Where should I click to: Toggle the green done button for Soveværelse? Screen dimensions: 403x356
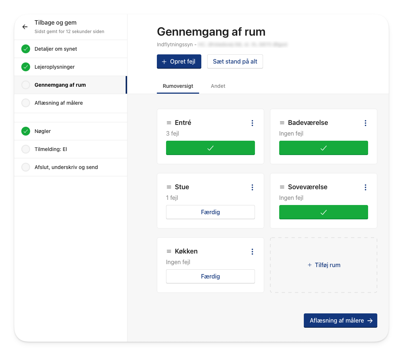coord(323,212)
